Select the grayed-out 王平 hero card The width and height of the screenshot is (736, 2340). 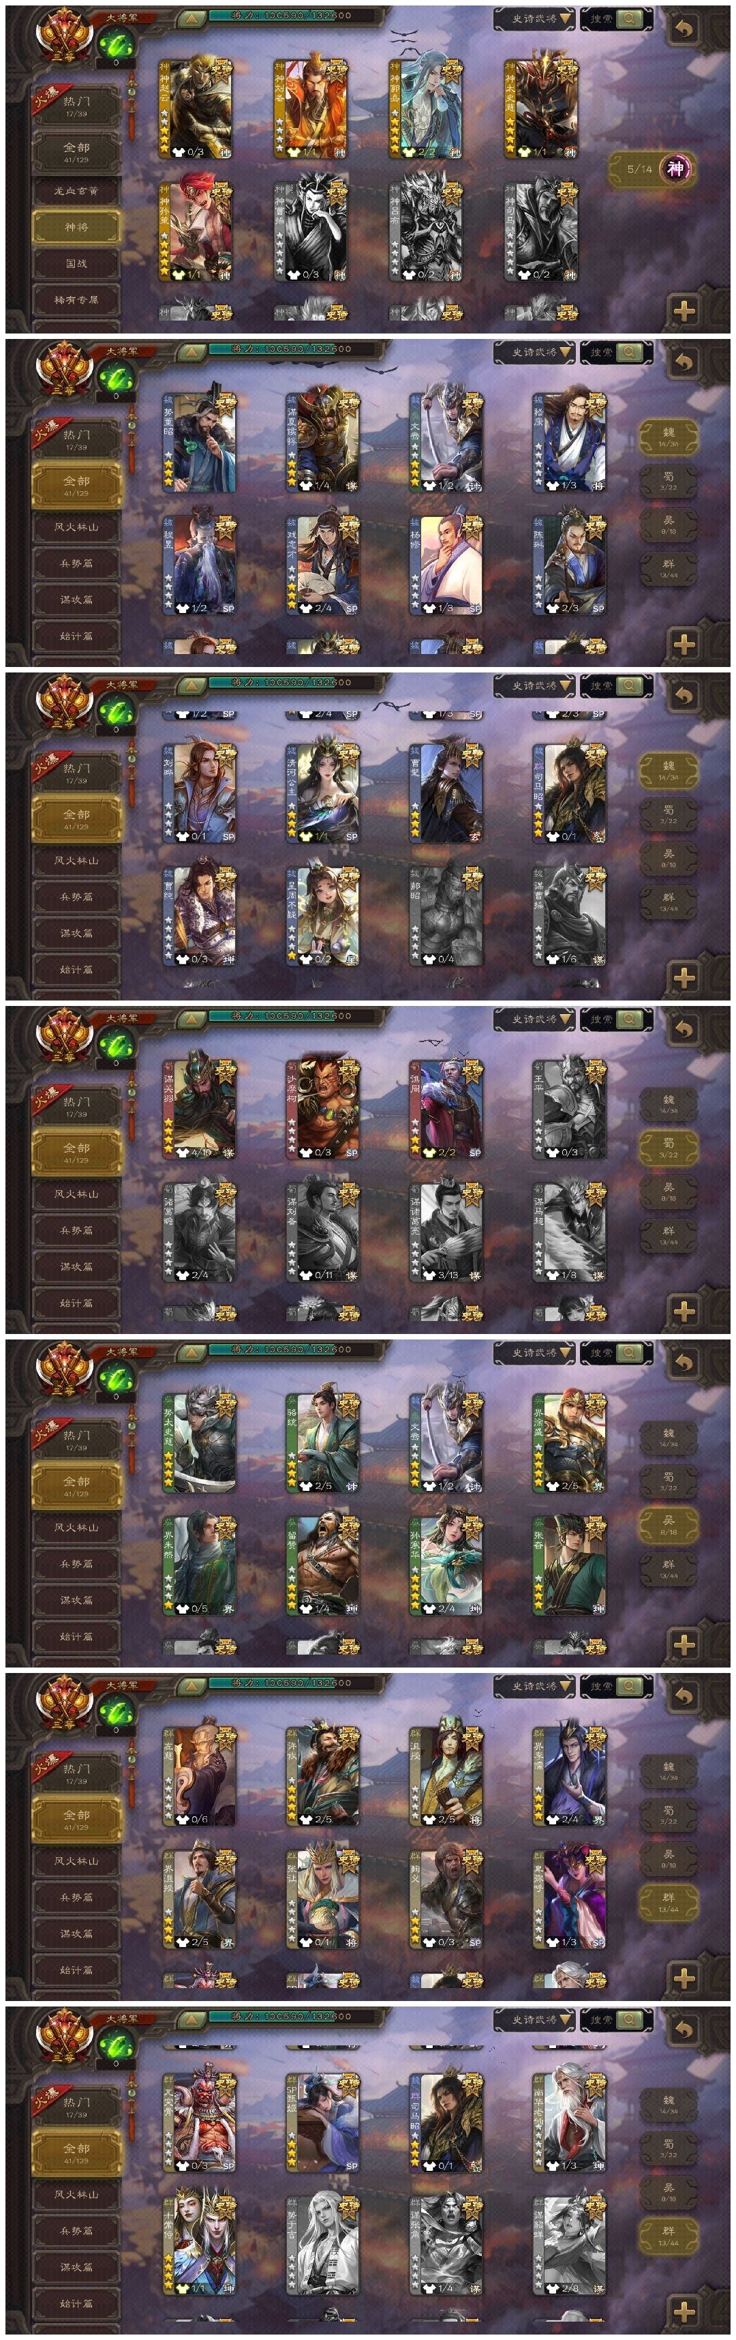pyautogui.click(x=568, y=1108)
